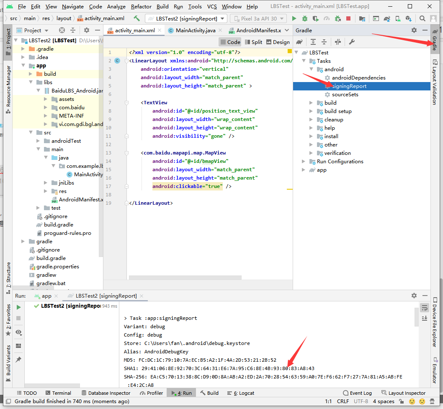Stop the running process red square
The width and height of the screenshot is (443, 409).
tap(348, 19)
